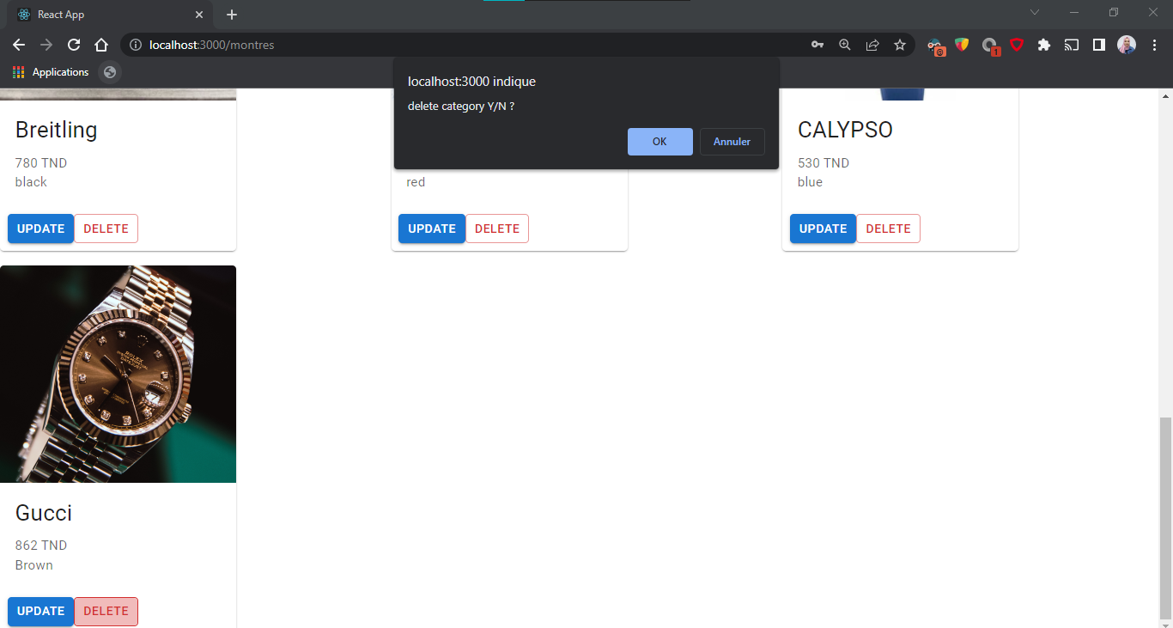This screenshot has height=628, width=1173.
Task: Open the extension showing red badge 1
Action: click(x=990, y=46)
